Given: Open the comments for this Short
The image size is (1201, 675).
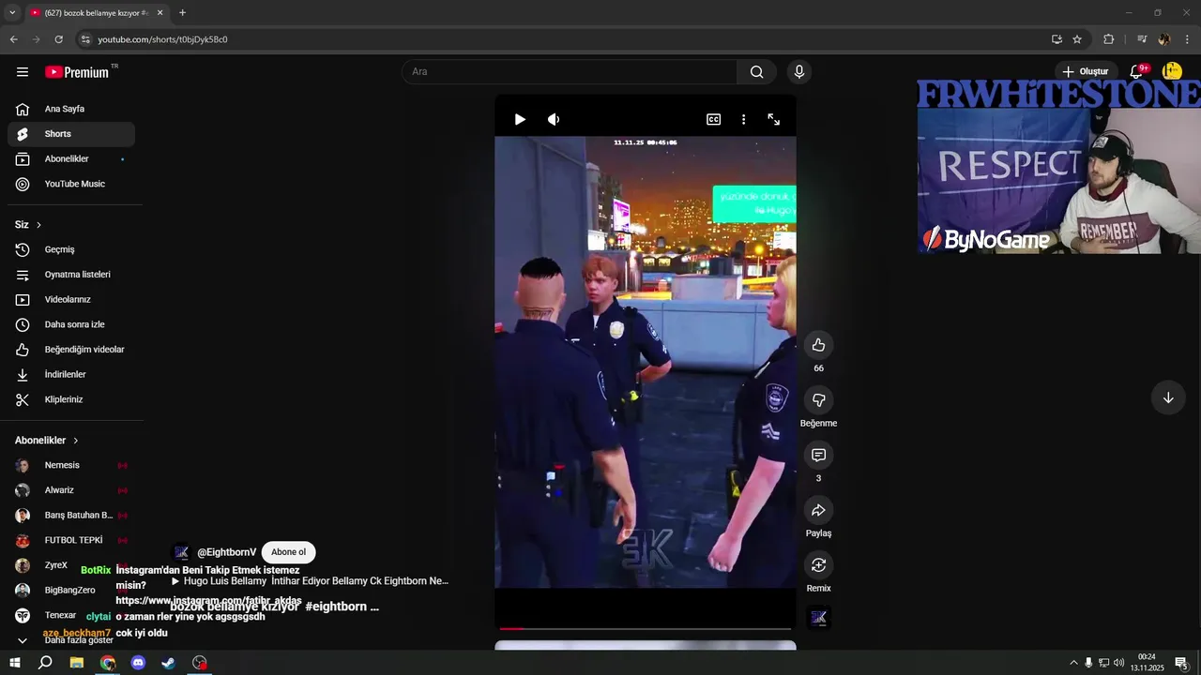Looking at the screenshot, I should (818, 455).
